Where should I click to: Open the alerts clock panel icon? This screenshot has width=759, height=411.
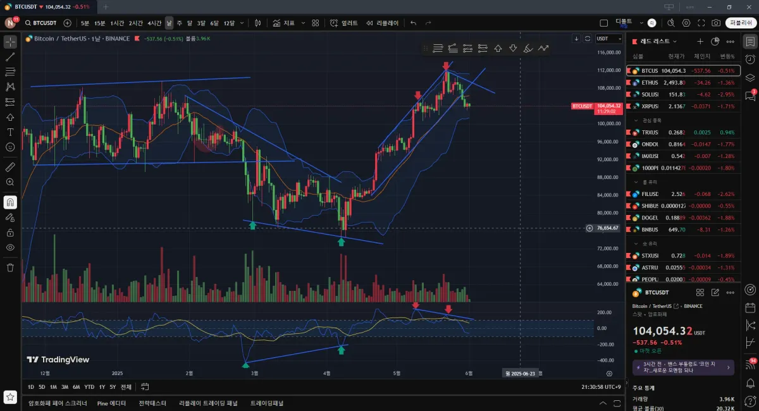click(x=750, y=59)
